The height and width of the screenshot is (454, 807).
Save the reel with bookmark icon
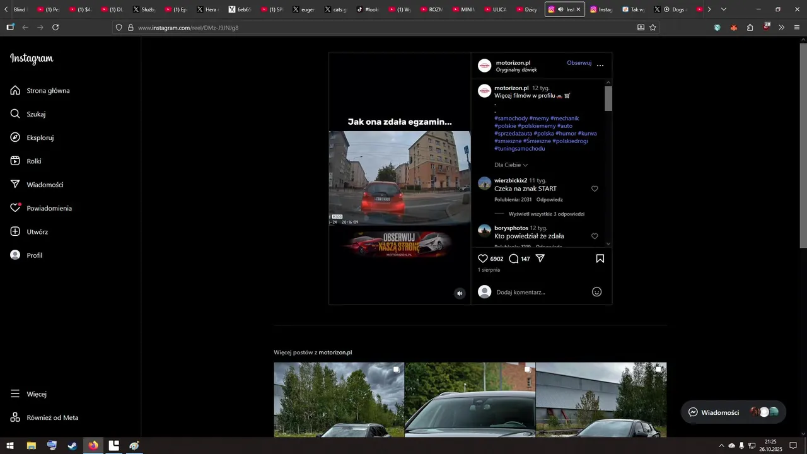(x=600, y=259)
